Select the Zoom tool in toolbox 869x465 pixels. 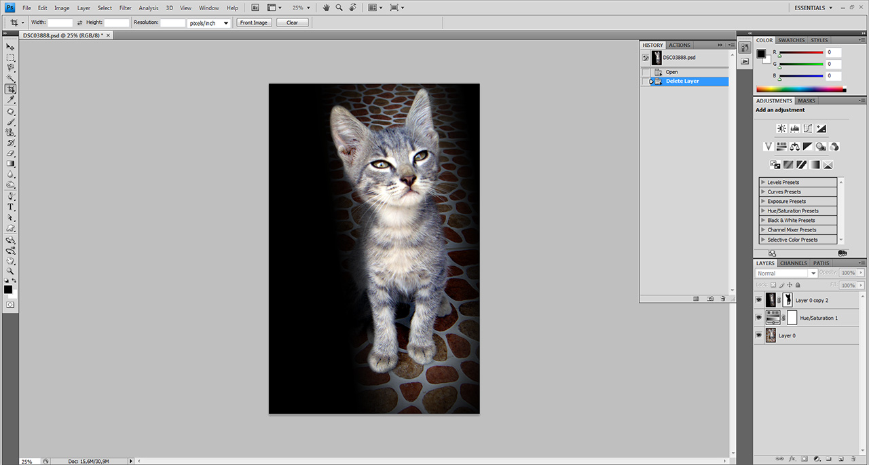[11, 270]
